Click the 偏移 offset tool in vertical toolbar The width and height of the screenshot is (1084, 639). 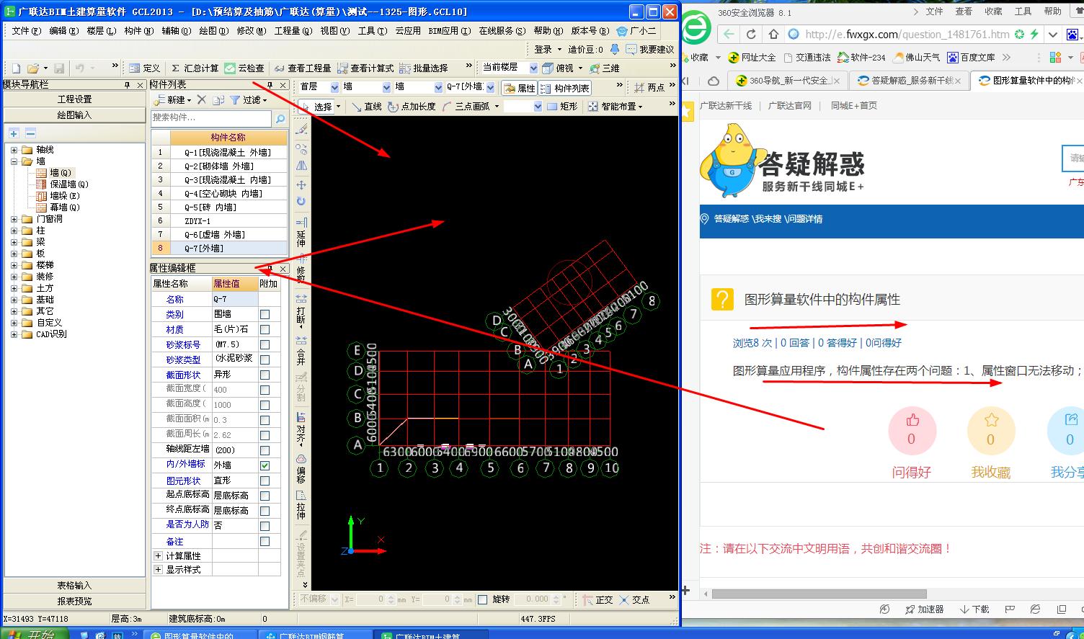click(301, 468)
